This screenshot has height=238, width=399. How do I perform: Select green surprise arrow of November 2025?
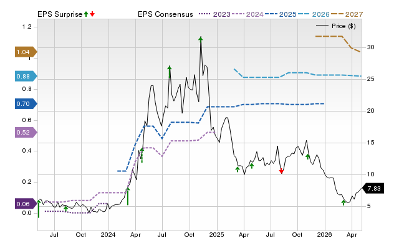[307, 156]
